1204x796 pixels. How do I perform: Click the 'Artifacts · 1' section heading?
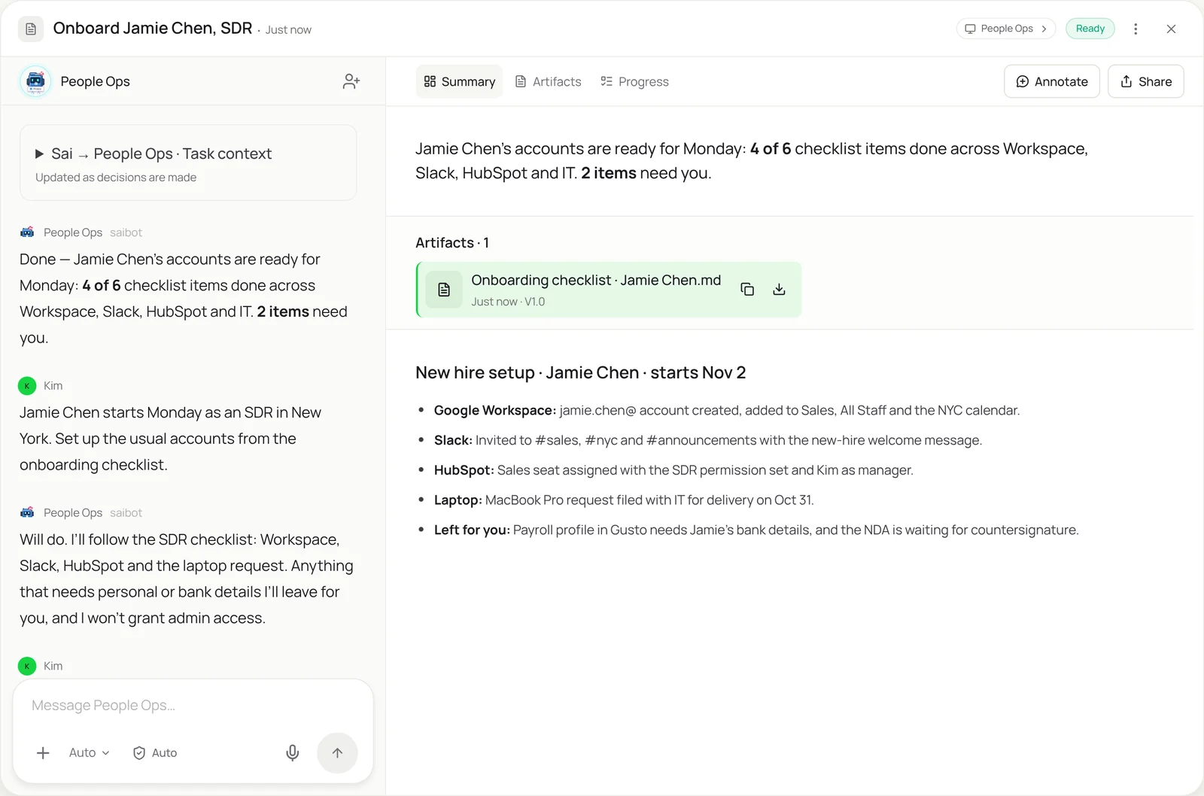[x=452, y=243]
